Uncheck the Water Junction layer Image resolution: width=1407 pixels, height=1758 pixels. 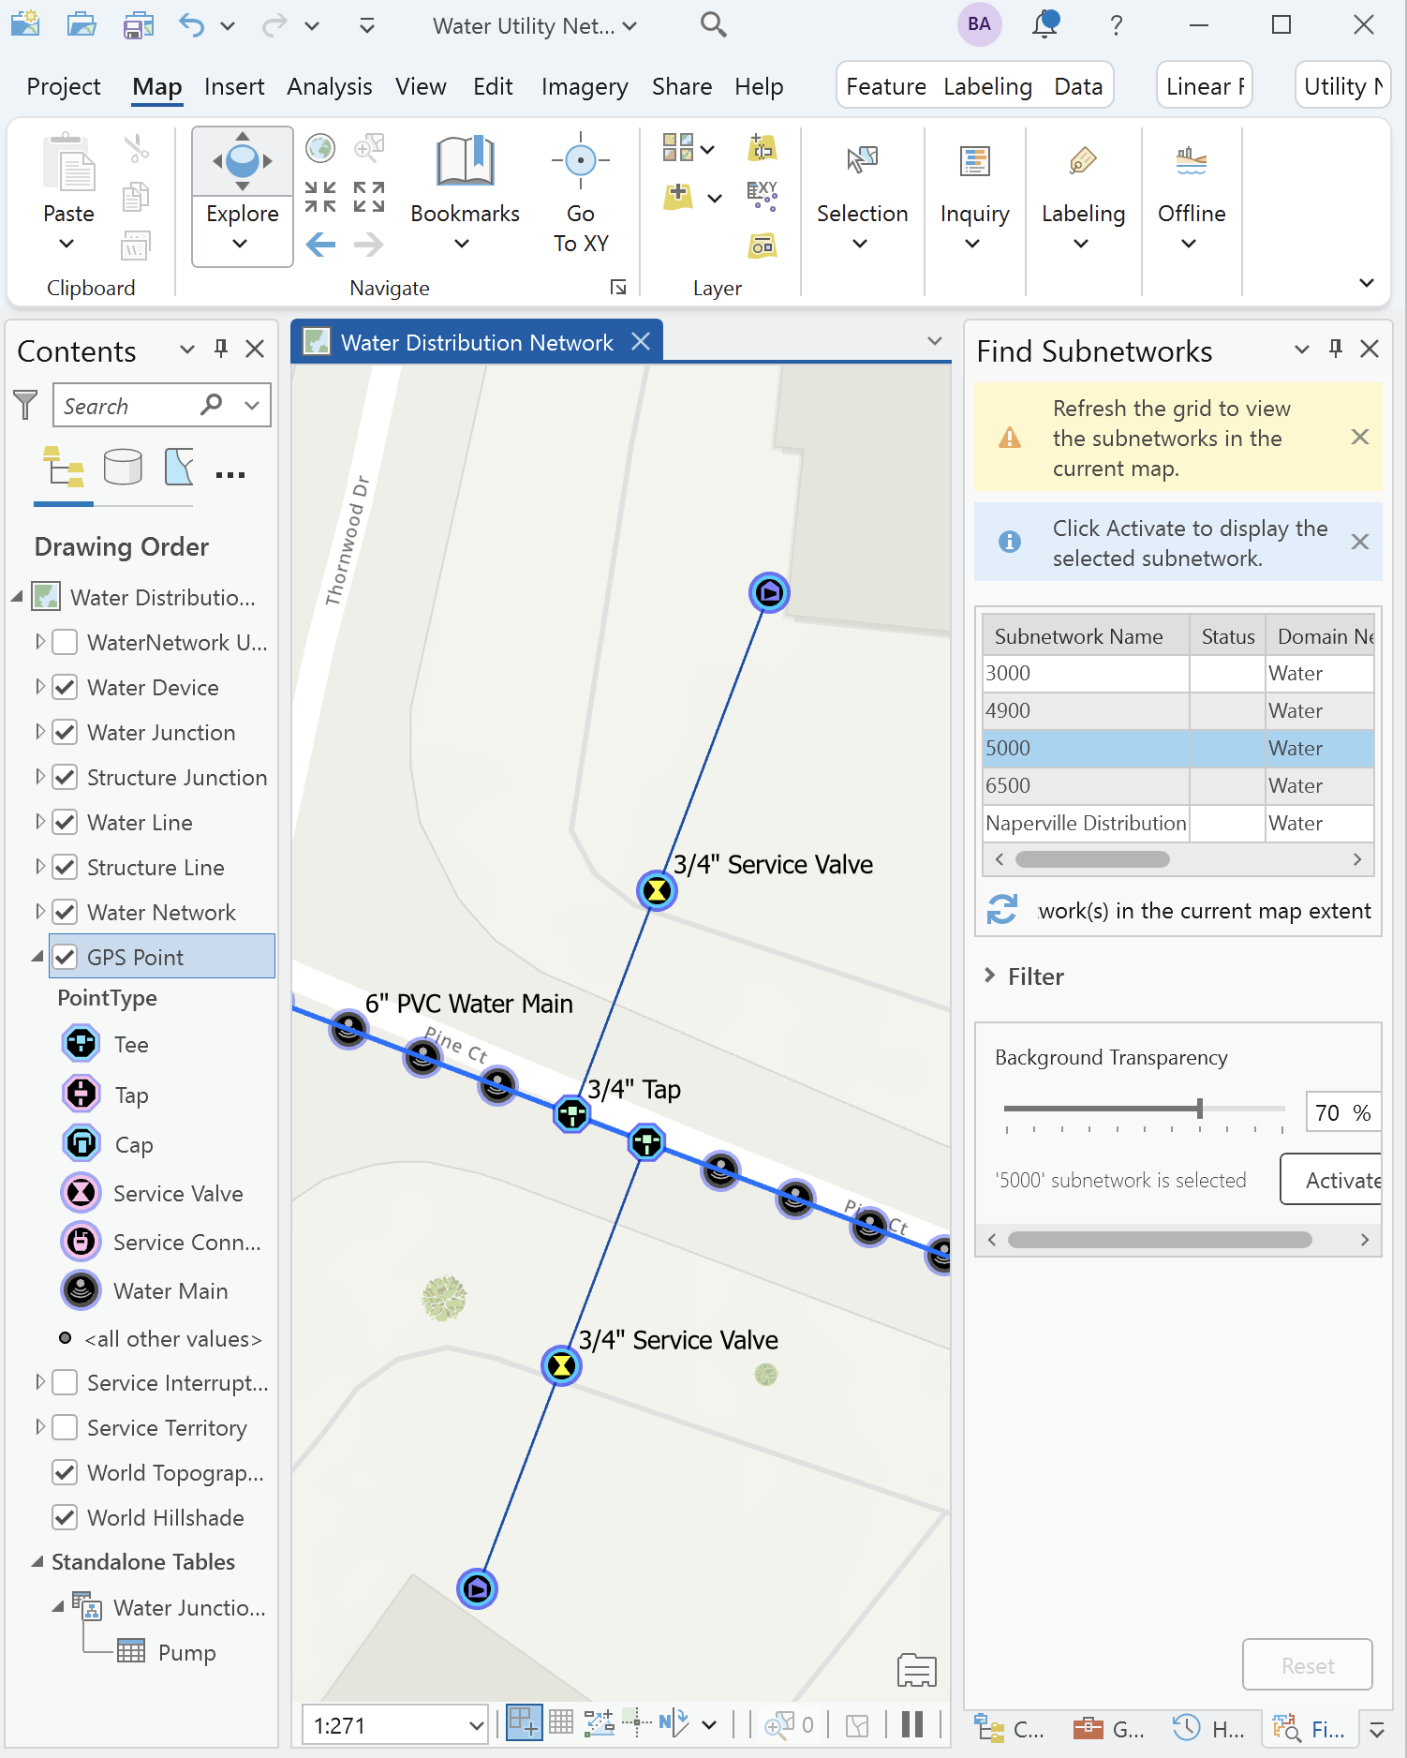coord(65,733)
